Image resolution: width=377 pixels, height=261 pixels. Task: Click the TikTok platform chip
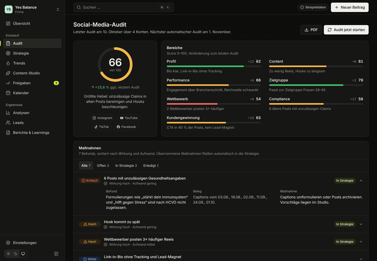pyautogui.click(x=102, y=127)
